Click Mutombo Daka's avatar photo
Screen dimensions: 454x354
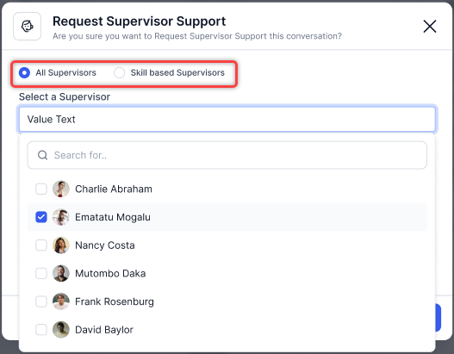(61, 273)
